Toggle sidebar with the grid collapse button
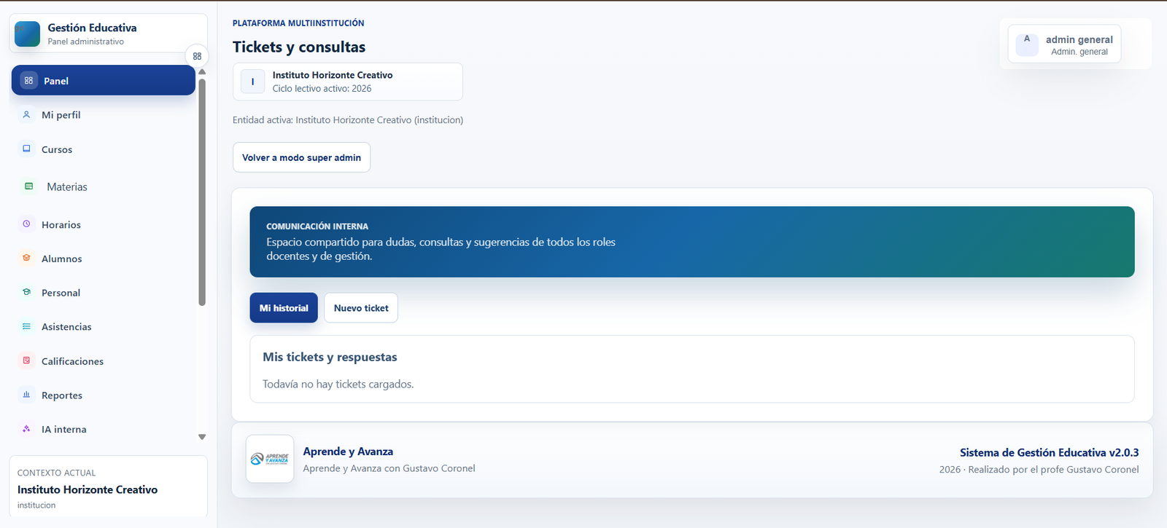 coord(197,56)
